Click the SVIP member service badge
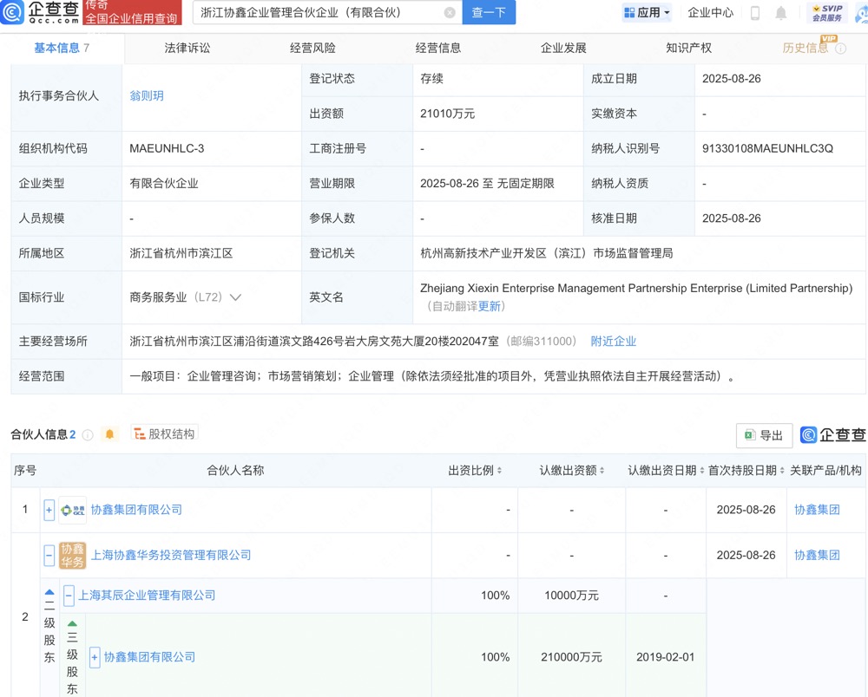This screenshot has height=697, width=868. pos(826,13)
